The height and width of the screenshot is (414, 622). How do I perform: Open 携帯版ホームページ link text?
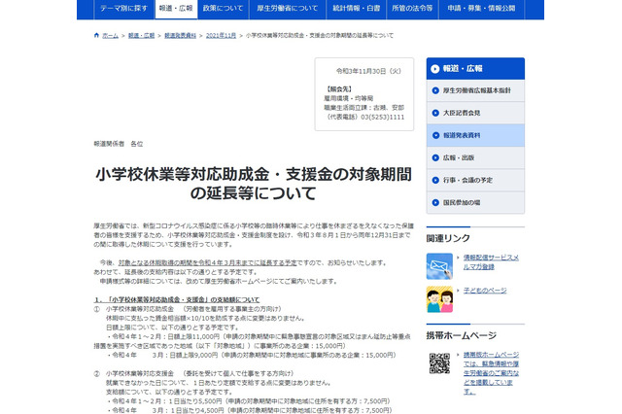[x=491, y=373]
